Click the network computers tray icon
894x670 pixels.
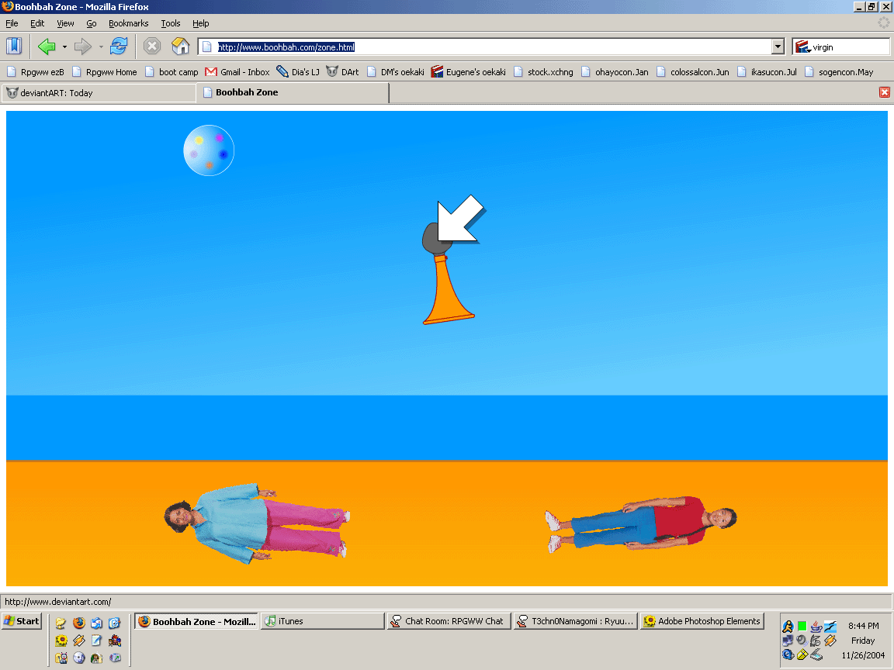[x=788, y=641]
